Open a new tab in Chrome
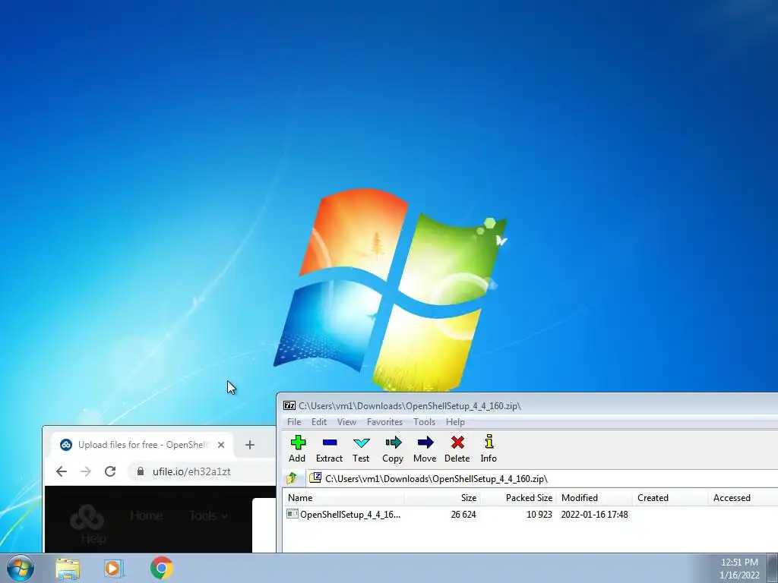This screenshot has width=778, height=583. coord(249,445)
